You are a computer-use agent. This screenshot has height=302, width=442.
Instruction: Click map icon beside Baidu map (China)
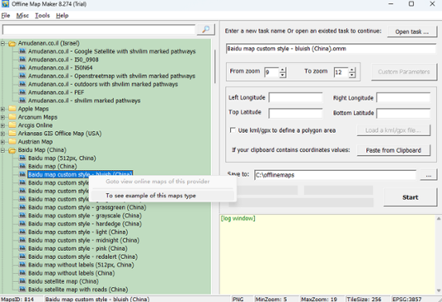point(22,166)
